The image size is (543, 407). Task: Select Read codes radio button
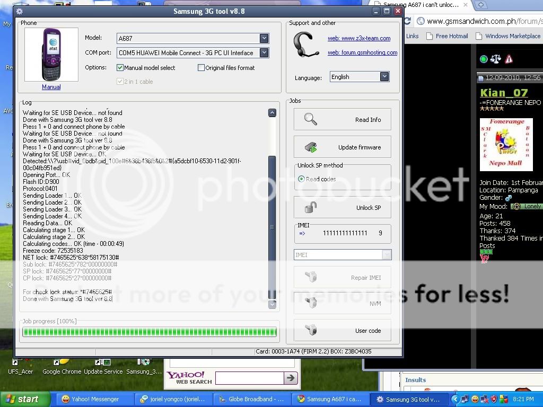click(x=301, y=179)
